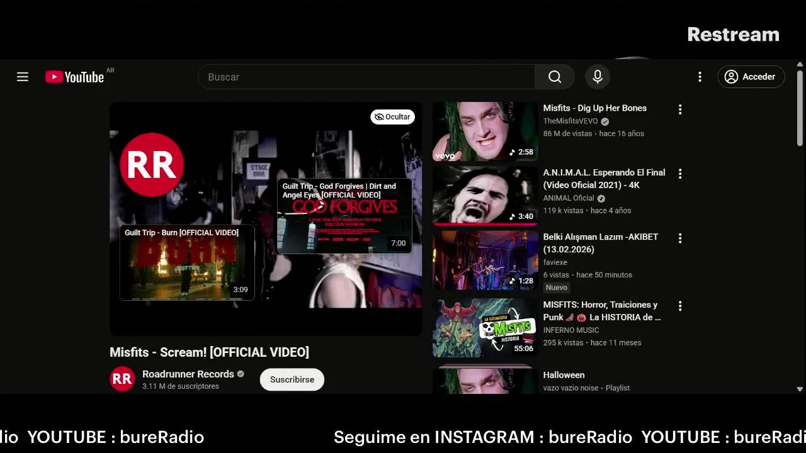Open Guilt Trip - Burn end-screen card

point(187,262)
